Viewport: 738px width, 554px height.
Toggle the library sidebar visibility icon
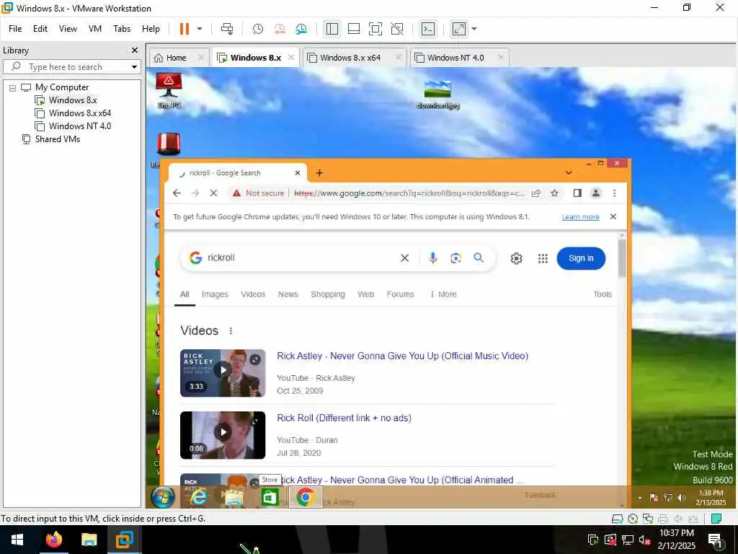pos(332,29)
